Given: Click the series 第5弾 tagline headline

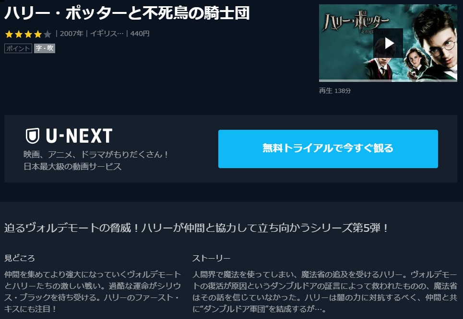Looking at the screenshot, I should tap(196, 228).
